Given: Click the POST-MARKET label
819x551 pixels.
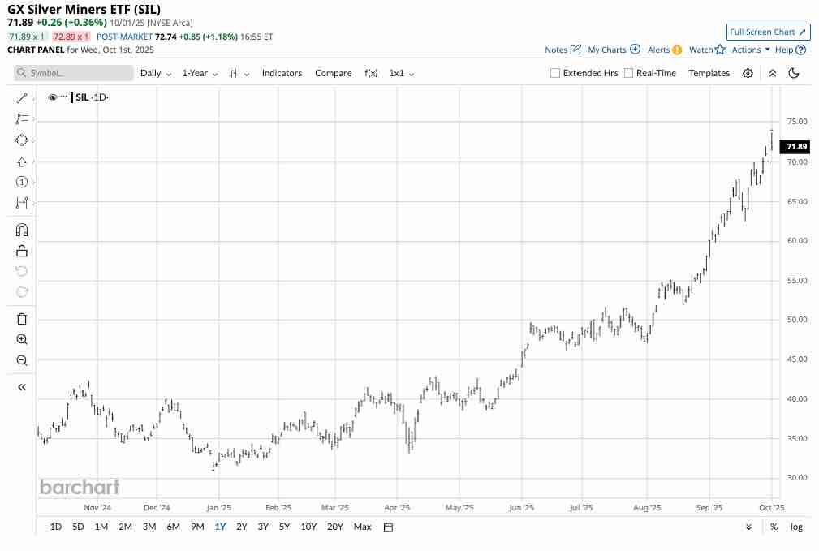Looking at the screenshot, I should 124,37.
